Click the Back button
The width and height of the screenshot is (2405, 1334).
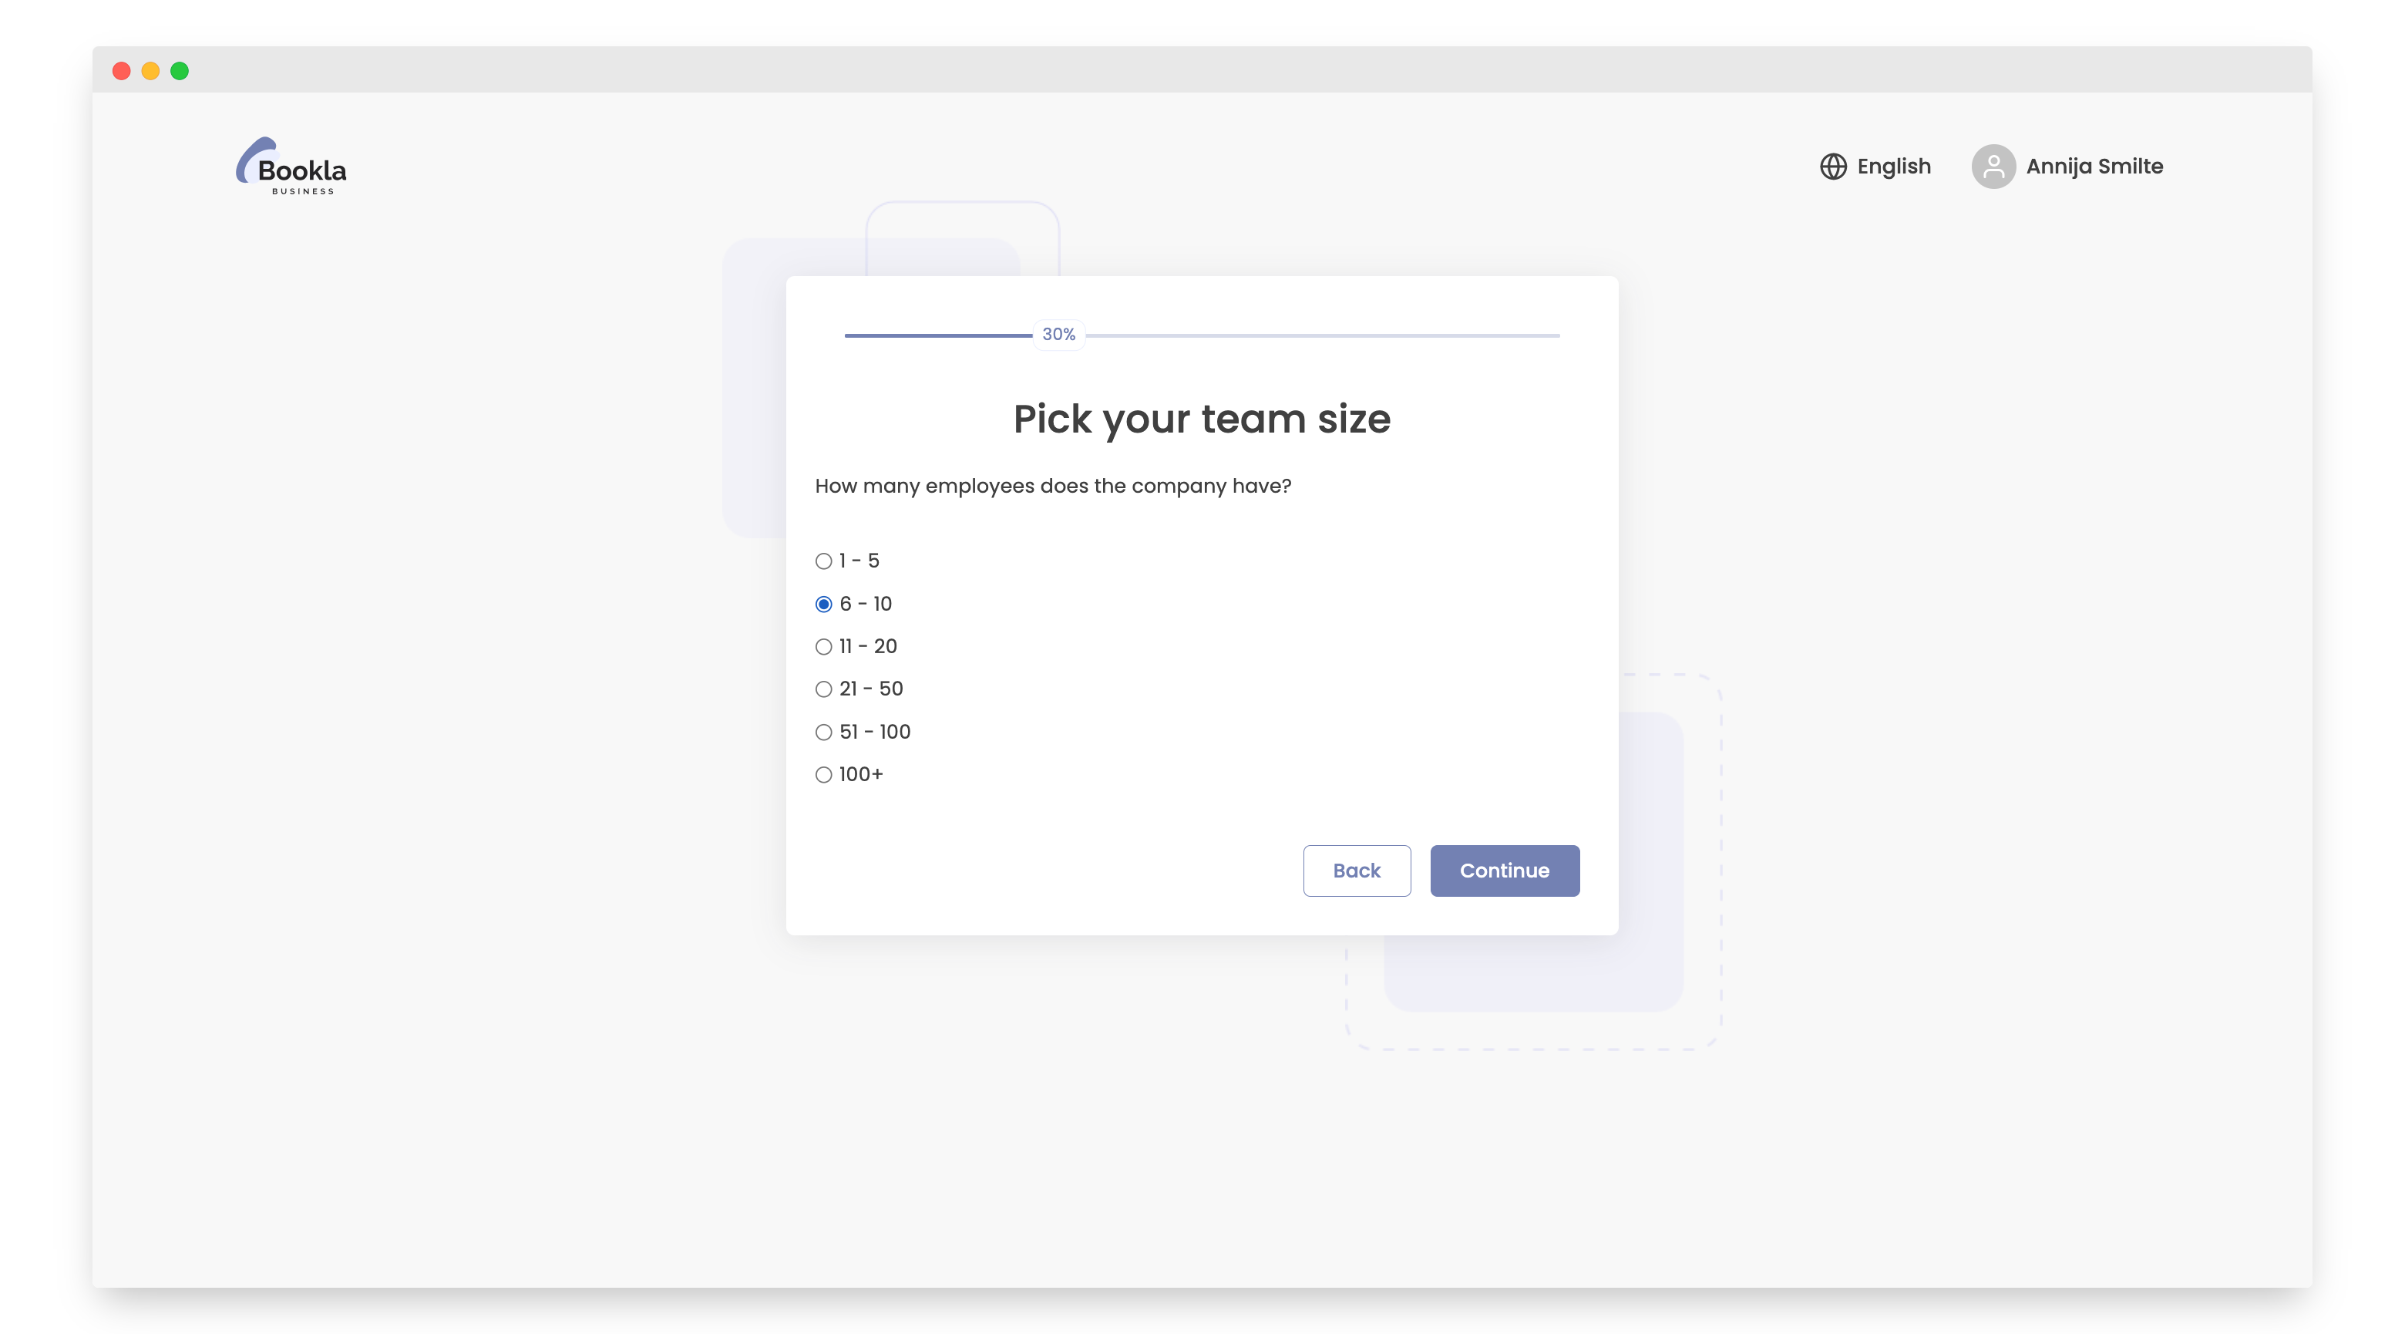point(1357,870)
